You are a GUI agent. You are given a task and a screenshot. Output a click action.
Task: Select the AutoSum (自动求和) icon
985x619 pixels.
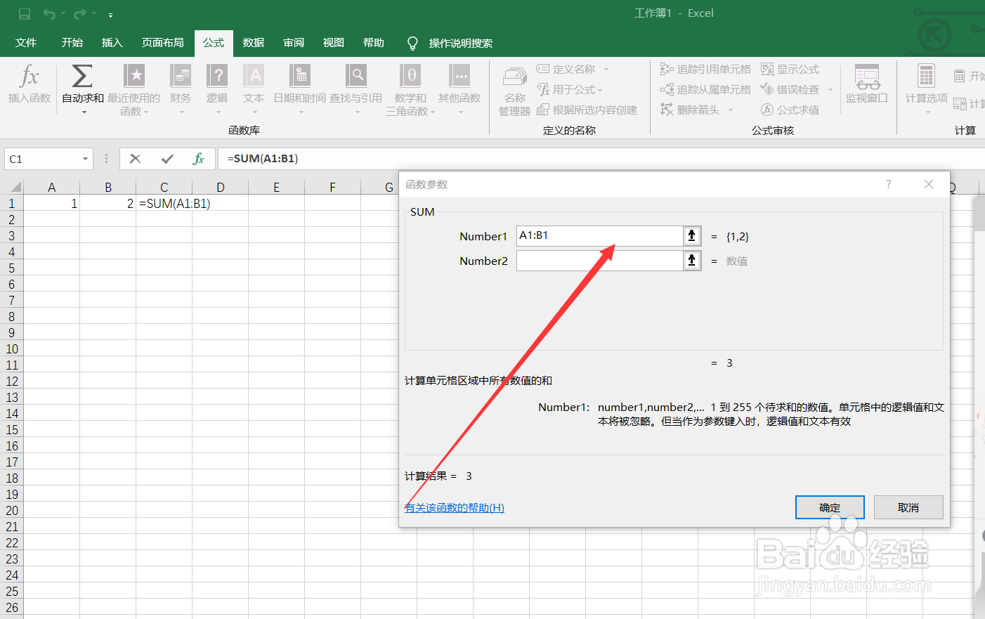(x=81, y=77)
